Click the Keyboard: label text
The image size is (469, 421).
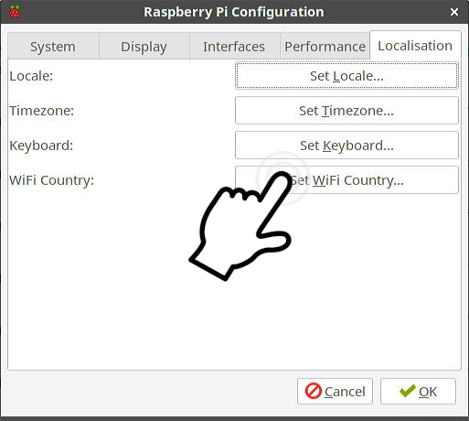coord(41,146)
